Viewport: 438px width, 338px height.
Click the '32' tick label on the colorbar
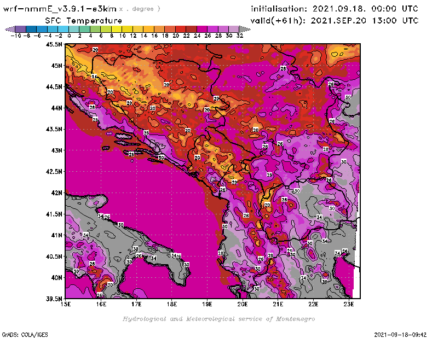(x=240, y=36)
